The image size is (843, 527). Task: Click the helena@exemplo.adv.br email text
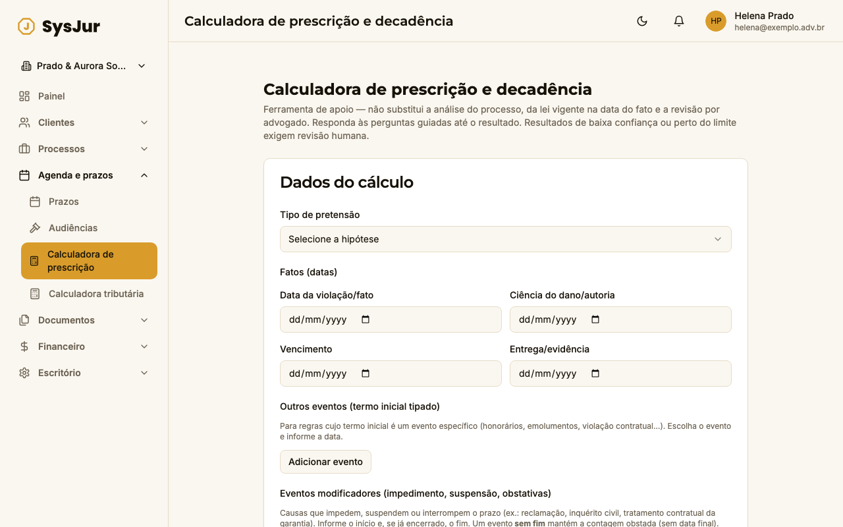click(780, 28)
